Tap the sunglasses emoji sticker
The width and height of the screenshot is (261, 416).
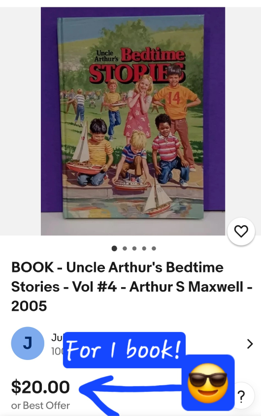click(208, 383)
